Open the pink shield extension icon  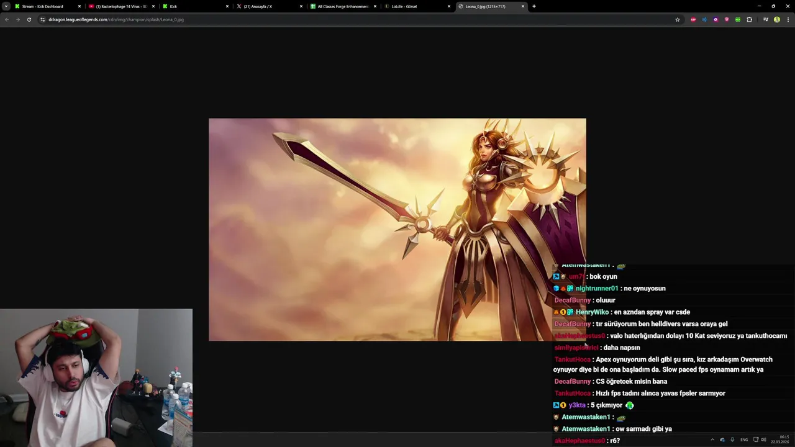click(727, 19)
